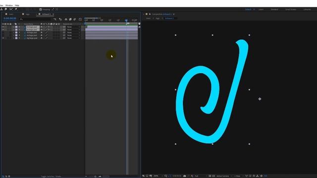Hide layer 1 with its eye toggle
This screenshot has width=317, height=178.
point(3,27)
